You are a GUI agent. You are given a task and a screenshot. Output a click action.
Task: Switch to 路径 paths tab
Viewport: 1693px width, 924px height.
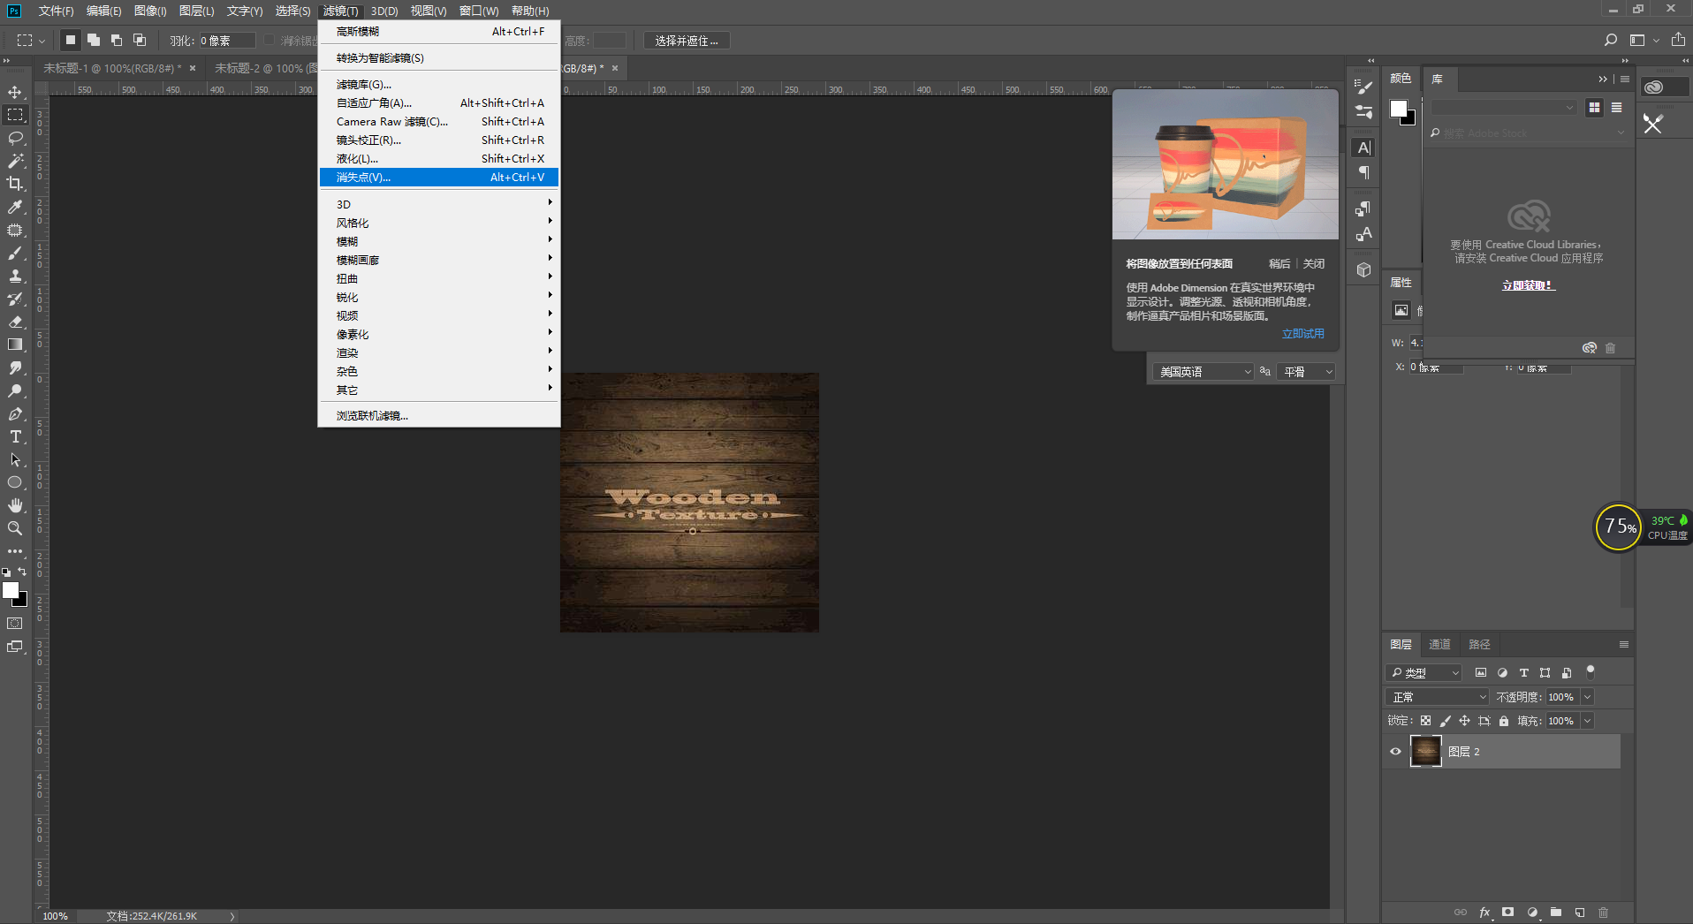tap(1479, 644)
